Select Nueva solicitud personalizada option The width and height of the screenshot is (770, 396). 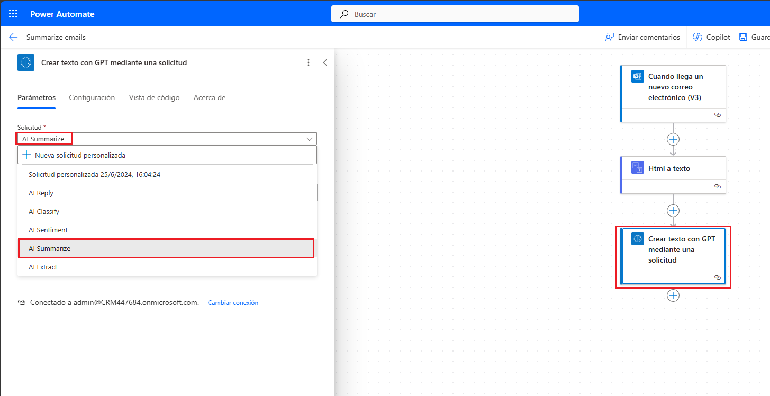point(167,155)
